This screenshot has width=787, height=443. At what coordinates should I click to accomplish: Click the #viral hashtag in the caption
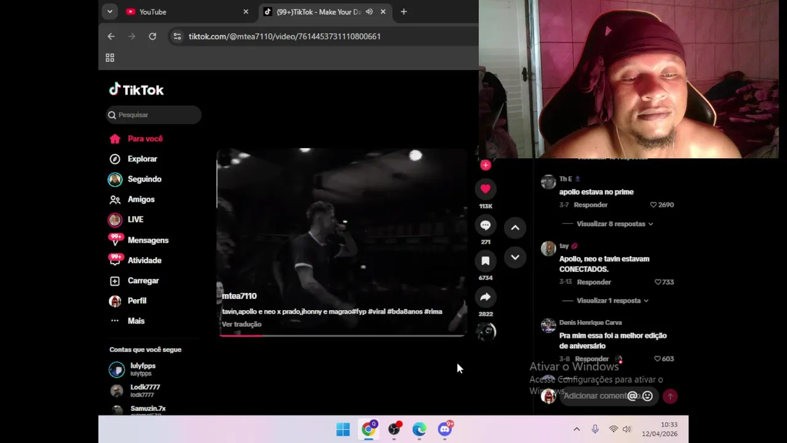(x=377, y=312)
